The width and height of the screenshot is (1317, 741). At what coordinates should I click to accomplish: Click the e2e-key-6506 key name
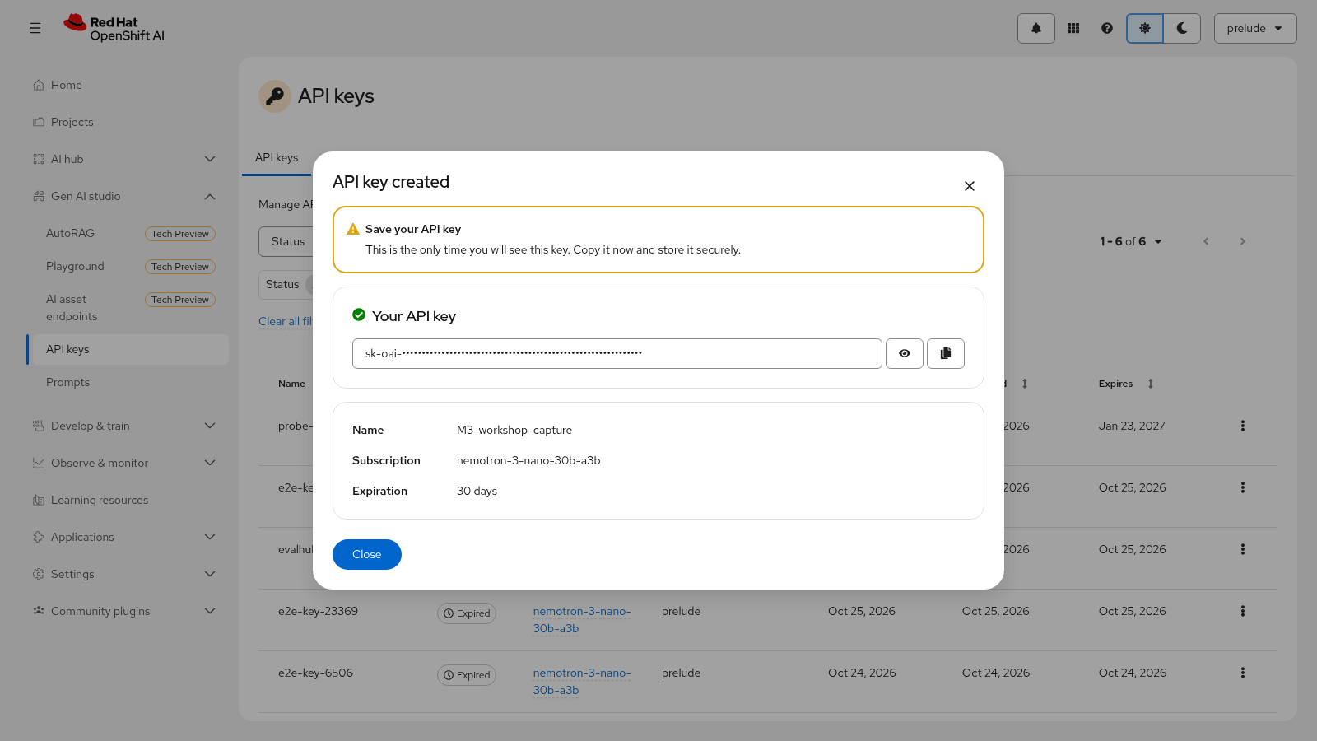[315, 673]
